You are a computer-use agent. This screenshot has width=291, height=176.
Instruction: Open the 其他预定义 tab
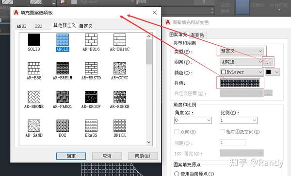[65, 26]
